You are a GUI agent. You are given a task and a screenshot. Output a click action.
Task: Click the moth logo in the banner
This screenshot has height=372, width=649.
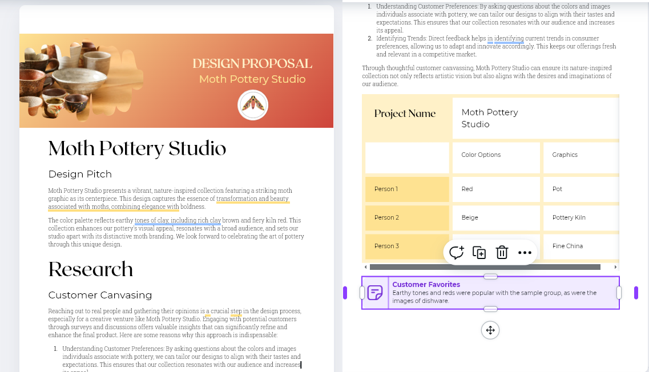coord(253,105)
